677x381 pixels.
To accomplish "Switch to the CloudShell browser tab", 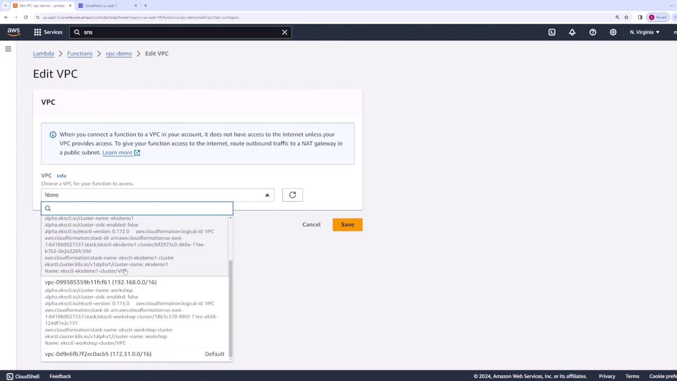I will point(107,5).
